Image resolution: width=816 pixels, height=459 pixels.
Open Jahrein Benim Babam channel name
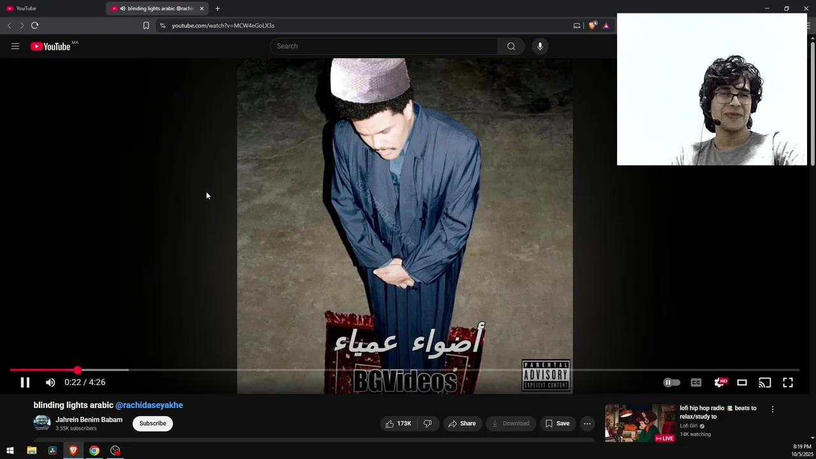tap(89, 419)
